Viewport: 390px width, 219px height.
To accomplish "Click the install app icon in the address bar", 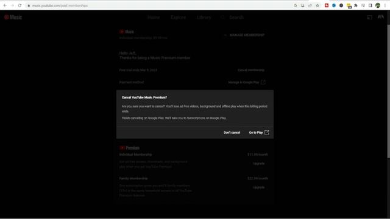I will (302, 5).
